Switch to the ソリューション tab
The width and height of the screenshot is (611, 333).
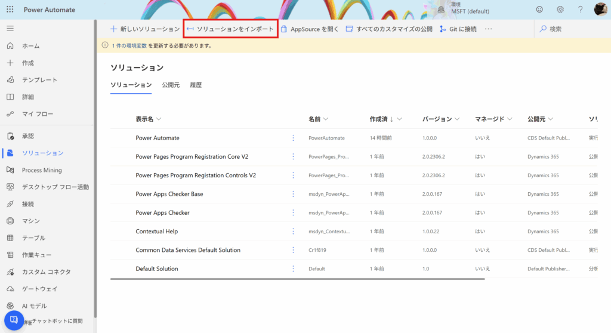pos(131,85)
